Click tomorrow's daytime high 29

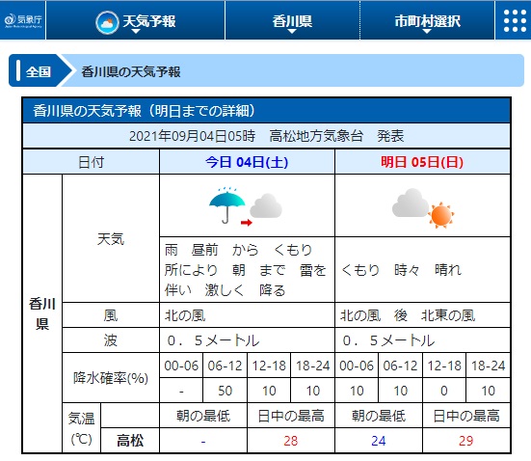[x=466, y=441]
